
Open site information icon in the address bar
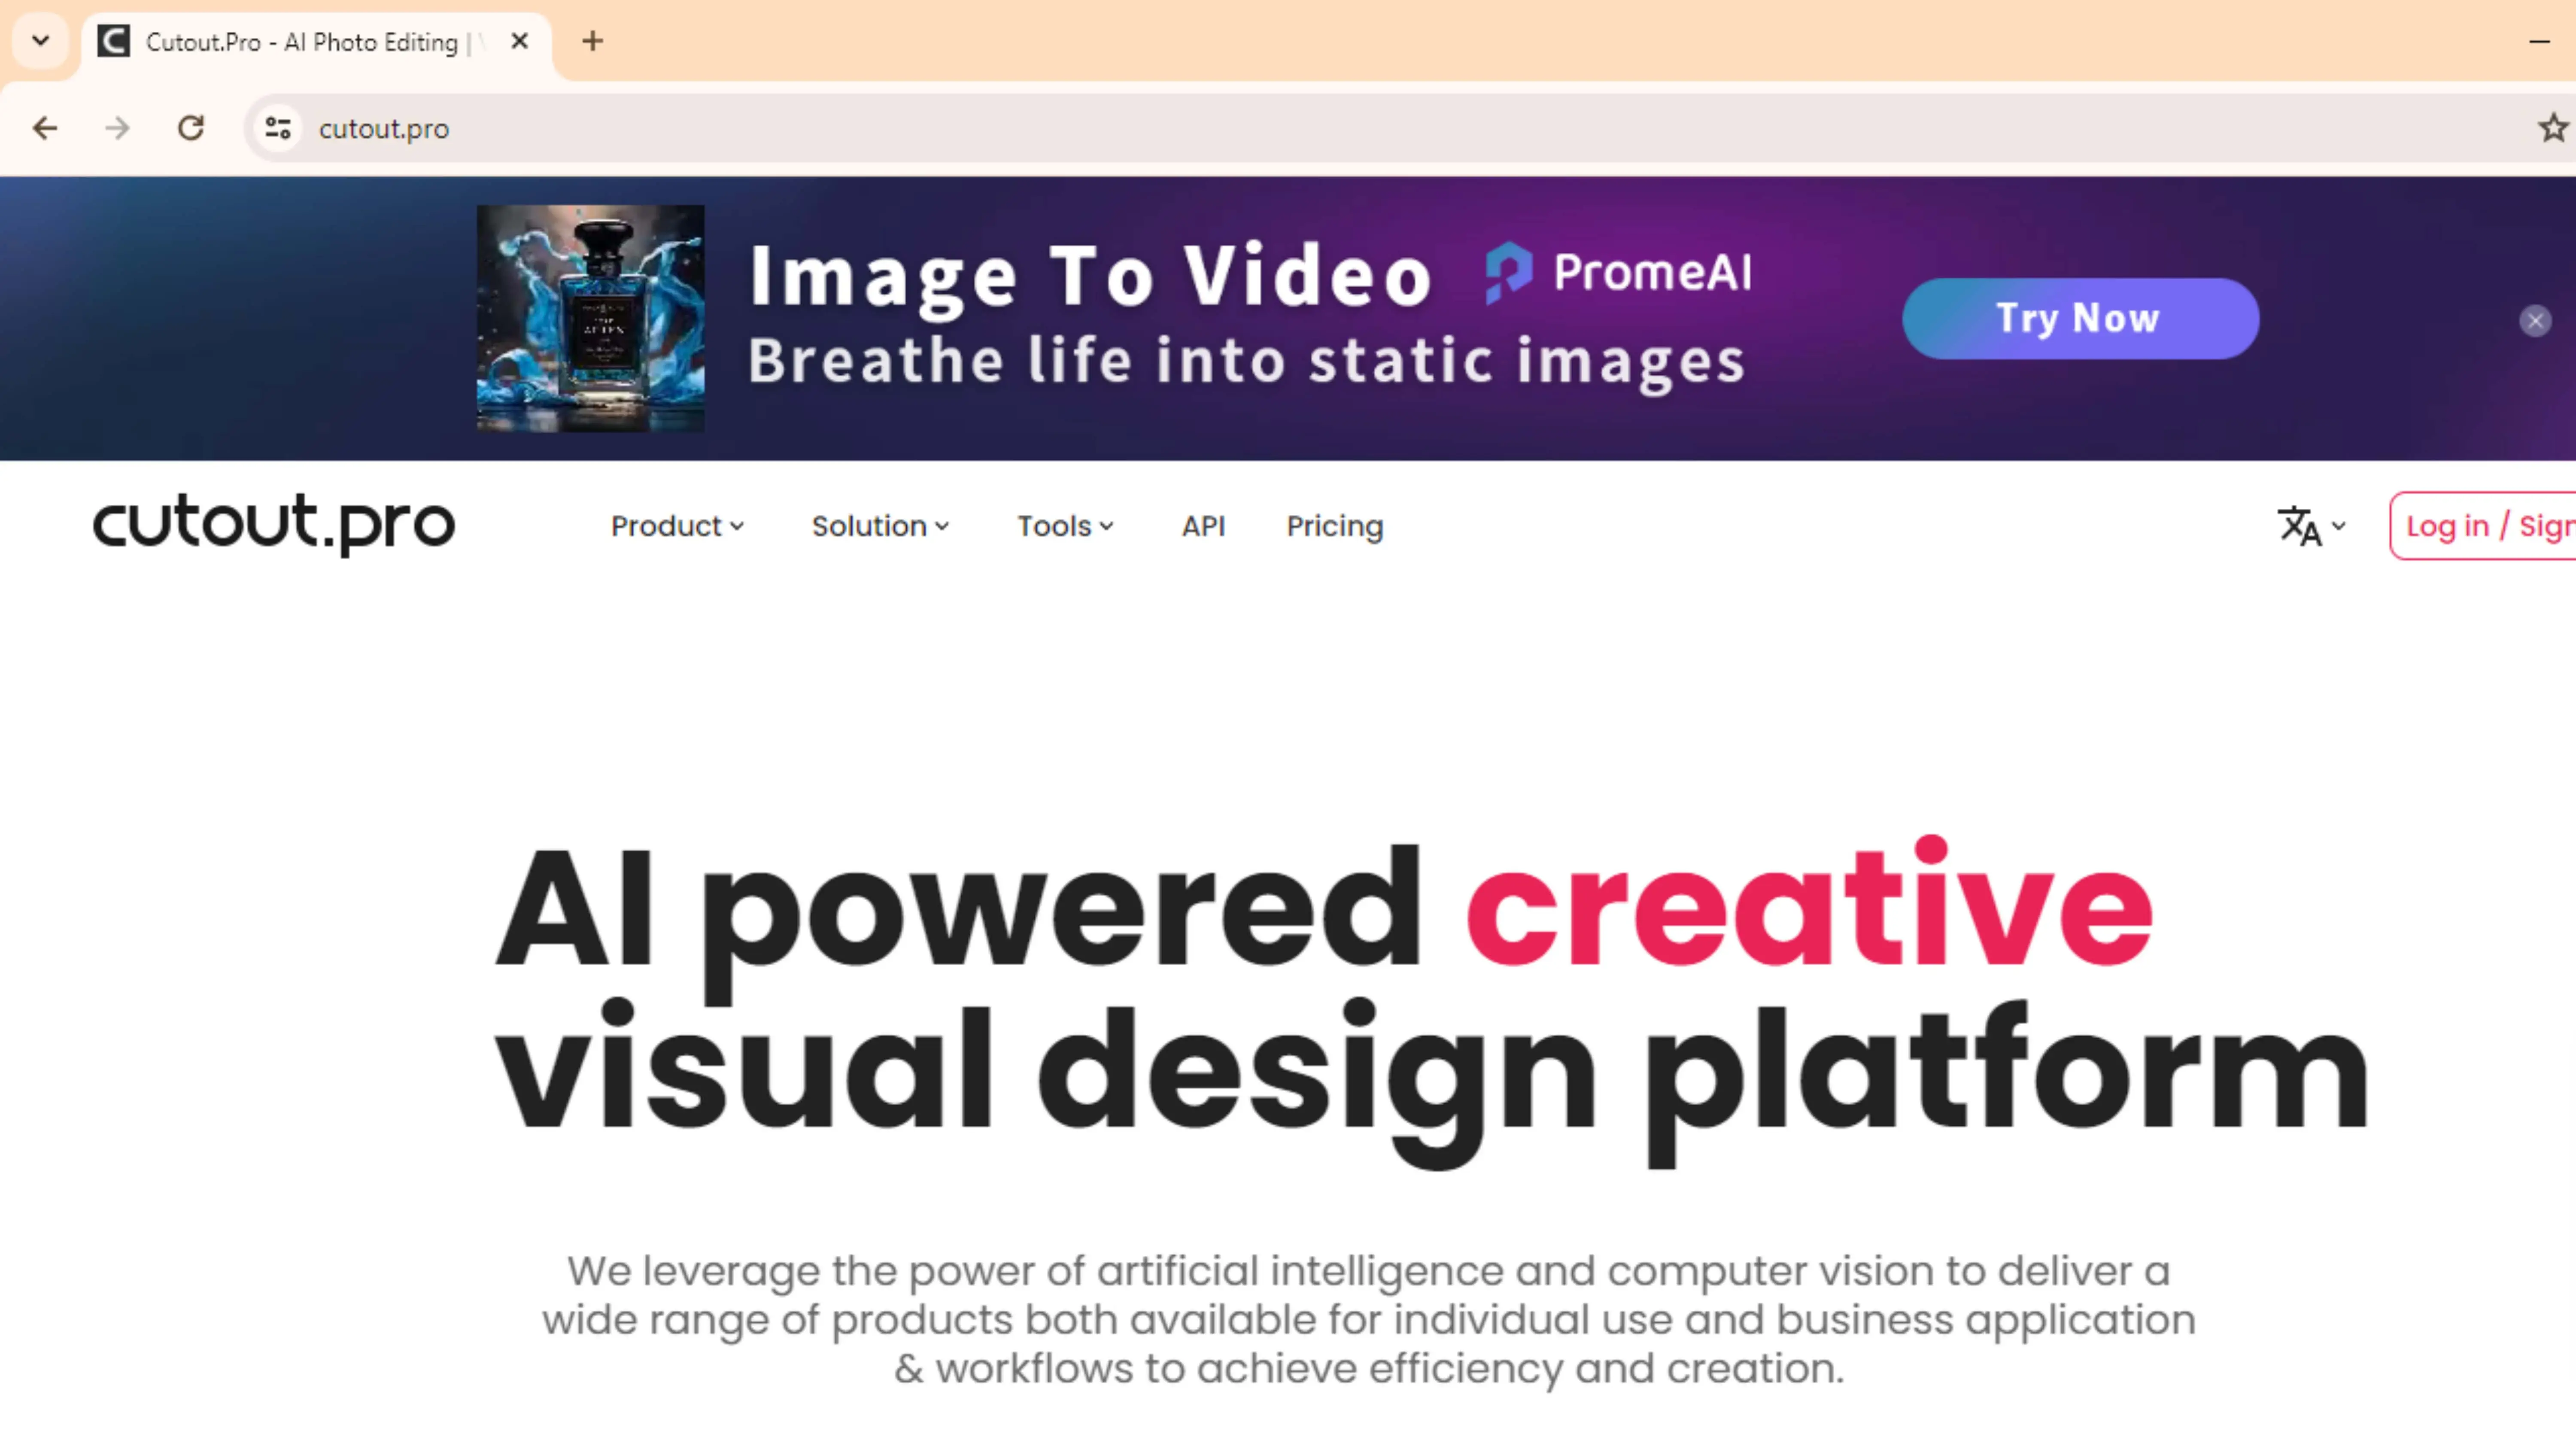click(x=278, y=128)
